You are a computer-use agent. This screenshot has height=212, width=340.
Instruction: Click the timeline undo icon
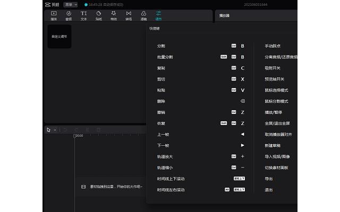pos(65,130)
